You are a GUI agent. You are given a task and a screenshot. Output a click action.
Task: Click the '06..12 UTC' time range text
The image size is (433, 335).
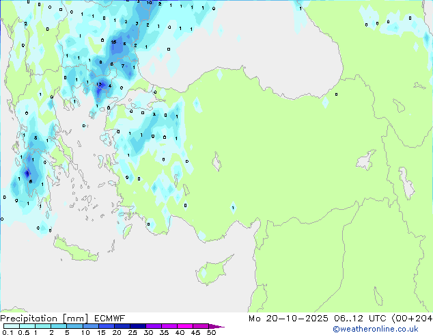tap(360, 319)
